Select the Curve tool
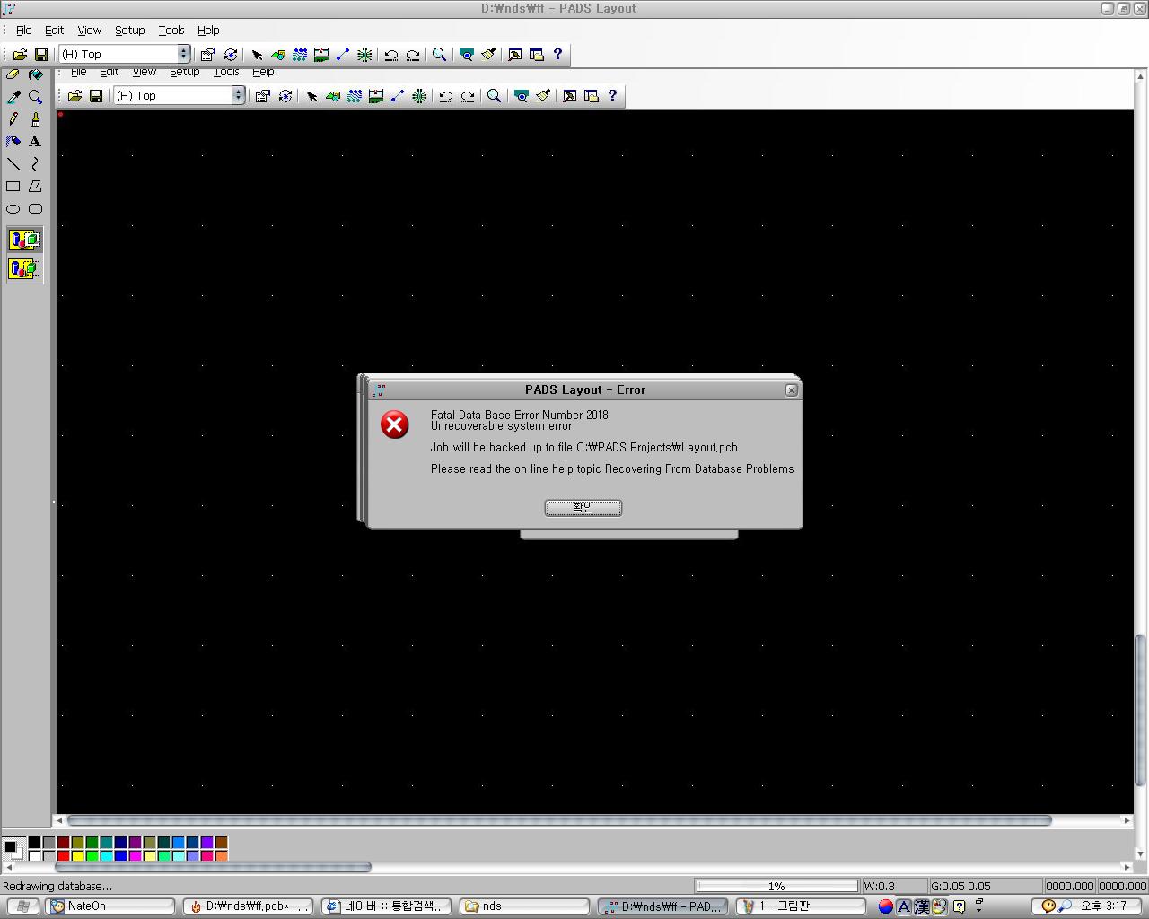 pyautogui.click(x=35, y=163)
